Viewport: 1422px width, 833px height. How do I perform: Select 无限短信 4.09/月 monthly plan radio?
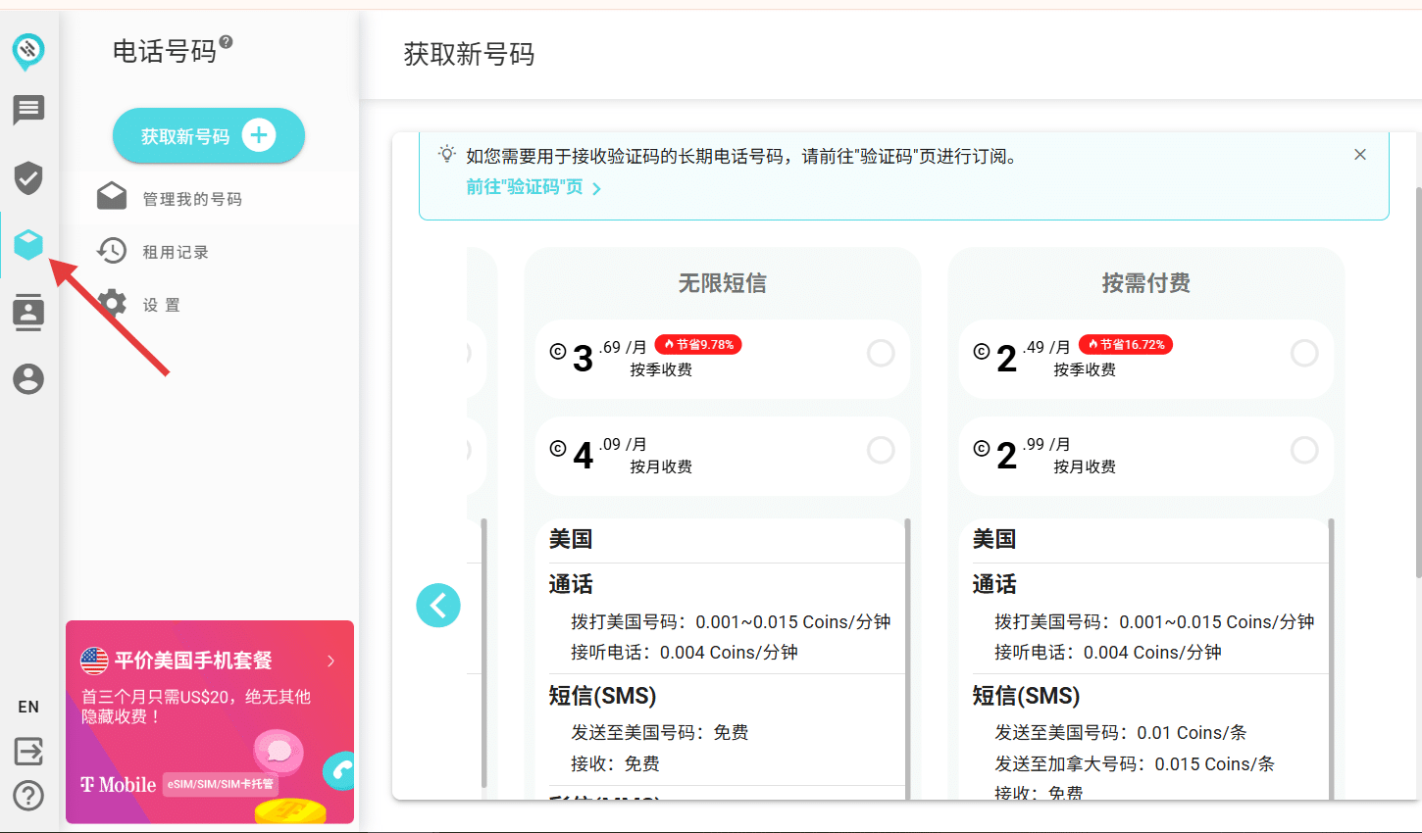881,450
